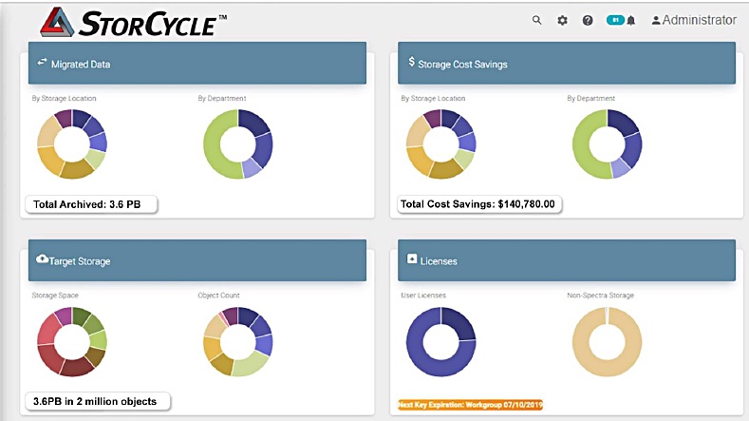Click 'By Department' label under Migrated Data
Screen dimensions: 749x421
click(222, 98)
